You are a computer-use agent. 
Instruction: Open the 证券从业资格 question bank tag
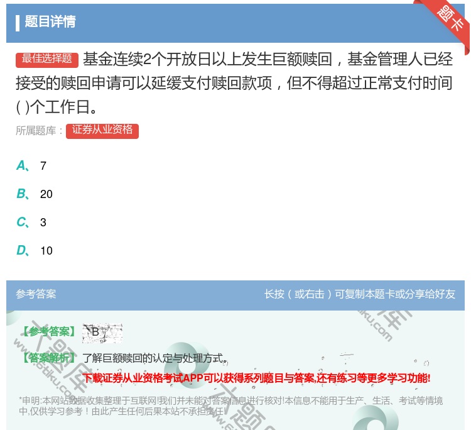point(102,131)
